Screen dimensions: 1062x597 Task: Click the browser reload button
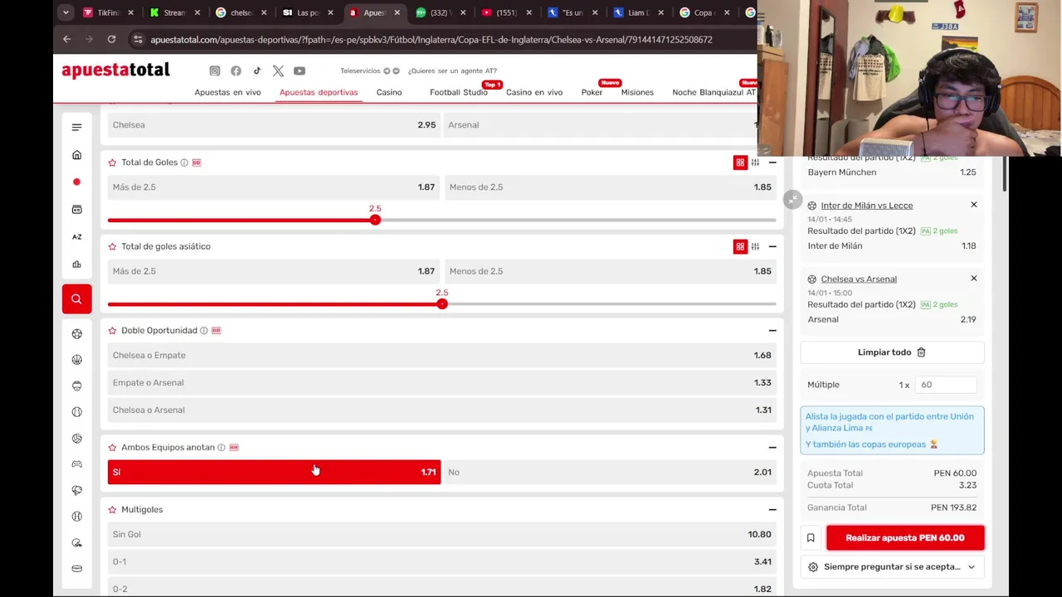[111, 39]
